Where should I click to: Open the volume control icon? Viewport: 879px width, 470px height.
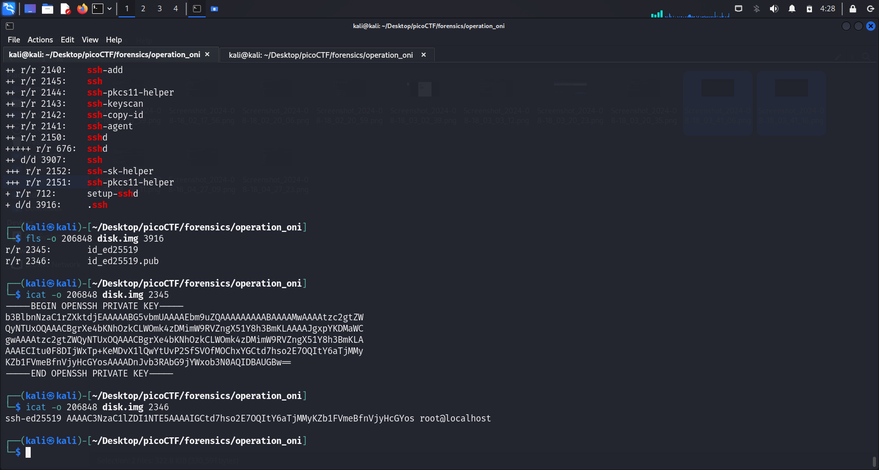coord(774,9)
